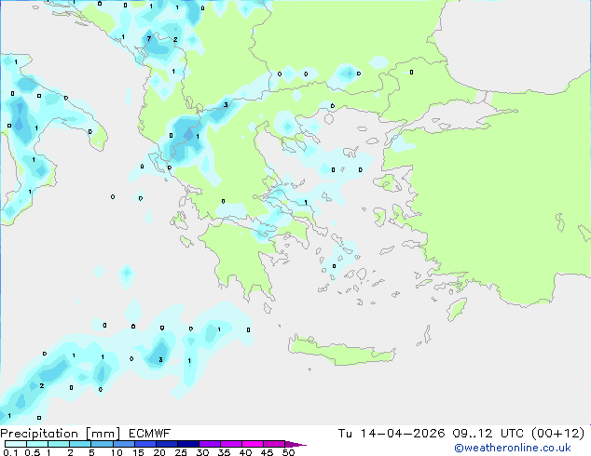Click the 'Precipitation [mm]' title text
Screen dimensions: 591x456
click(x=61, y=434)
